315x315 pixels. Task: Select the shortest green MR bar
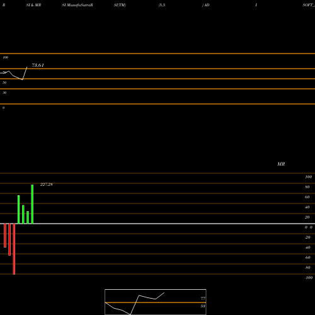[x=28, y=217]
